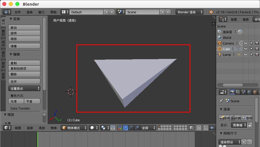This screenshot has width=260, height=147.
Task: Open the pivot point dropdown
Action: point(105,128)
